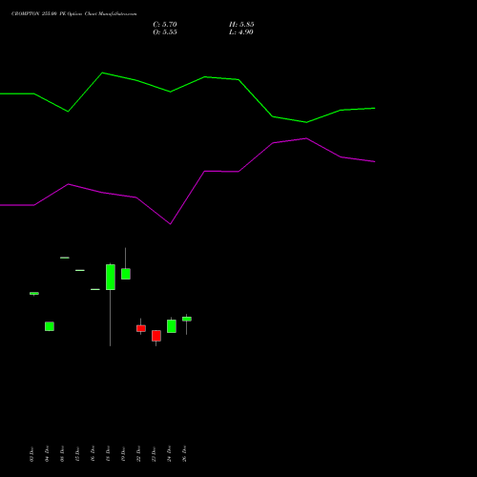Click the 23 Dec date label
Image resolution: width=477 pixels, height=477 pixels.
pyautogui.click(x=154, y=454)
